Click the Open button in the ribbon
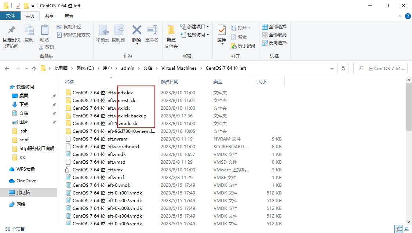 click(241, 28)
